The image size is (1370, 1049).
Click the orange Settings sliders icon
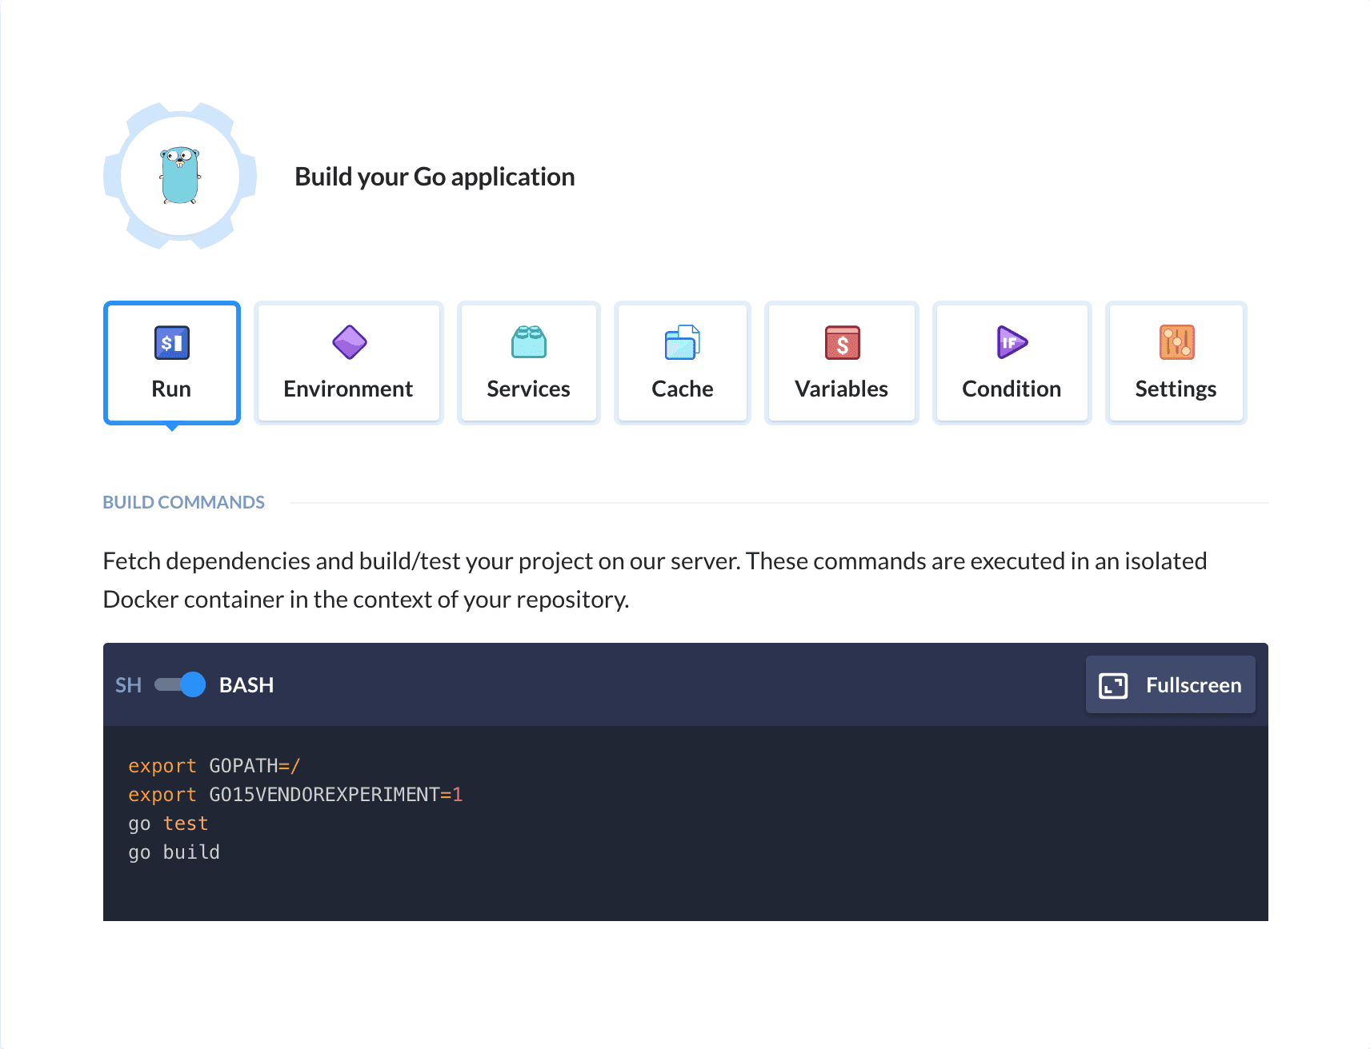1176,342
